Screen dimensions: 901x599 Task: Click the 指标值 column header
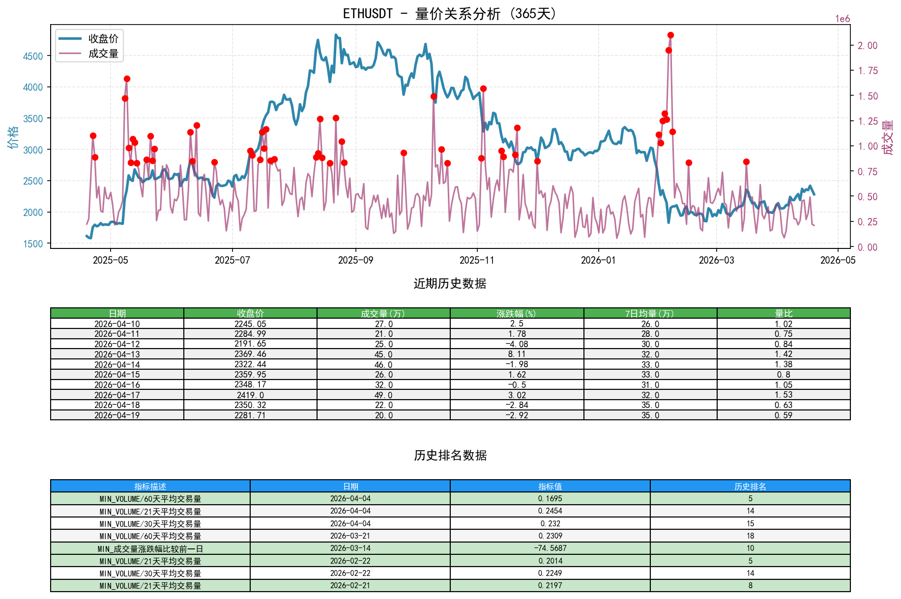tap(550, 486)
